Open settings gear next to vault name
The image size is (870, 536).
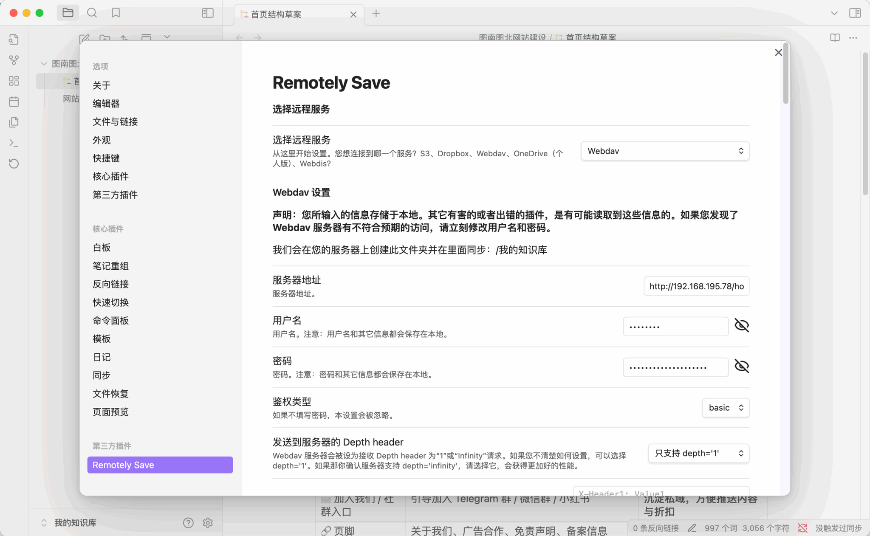click(x=207, y=523)
